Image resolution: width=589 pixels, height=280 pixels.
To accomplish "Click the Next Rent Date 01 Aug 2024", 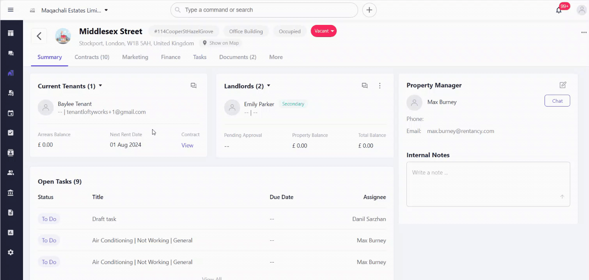I will click(126, 145).
